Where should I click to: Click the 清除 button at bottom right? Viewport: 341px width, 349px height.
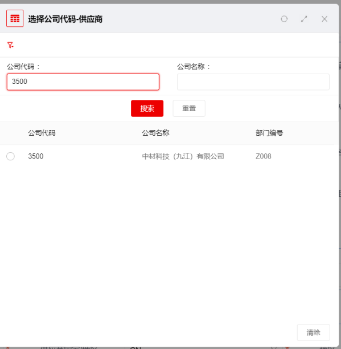click(314, 332)
